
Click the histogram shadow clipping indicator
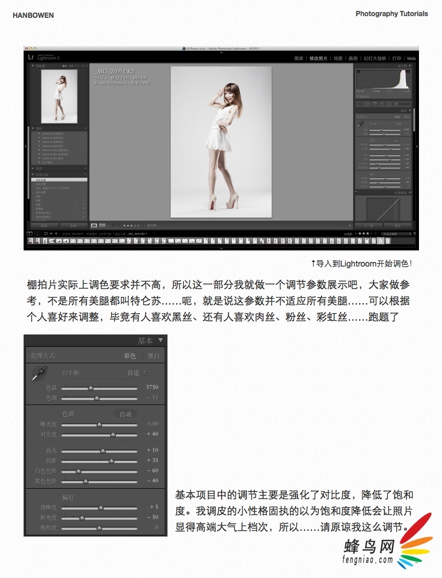[x=358, y=71]
